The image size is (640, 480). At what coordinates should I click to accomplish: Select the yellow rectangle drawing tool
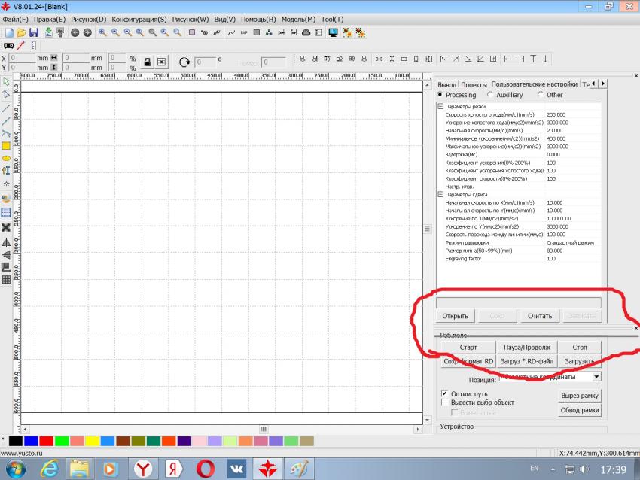pos(6,146)
